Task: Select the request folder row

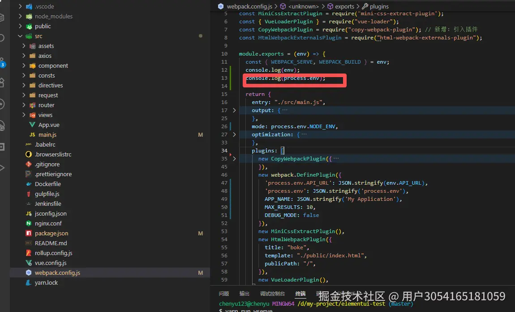Action: [110, 95]
